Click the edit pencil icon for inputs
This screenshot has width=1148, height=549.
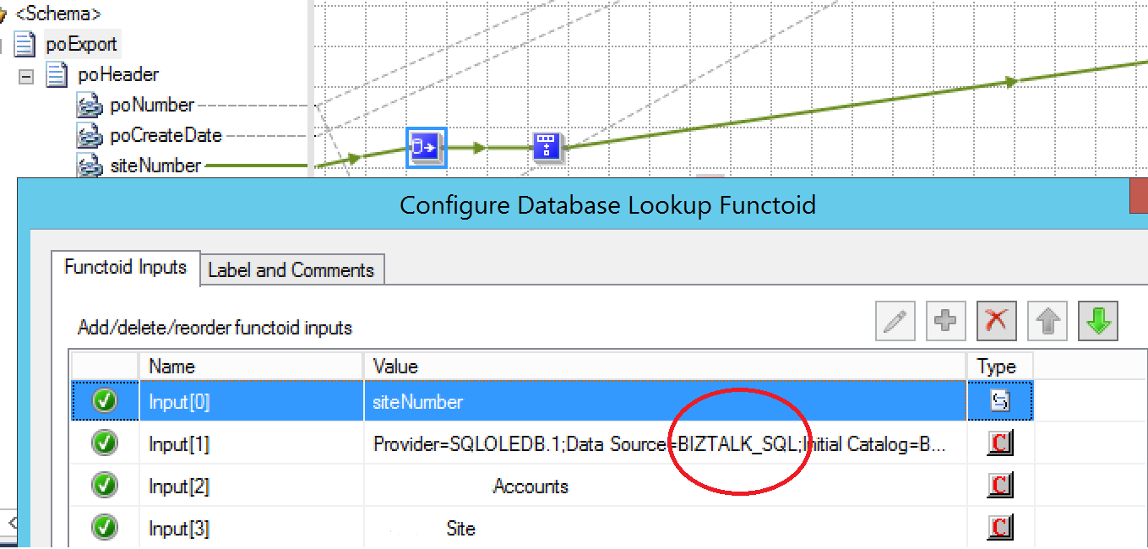[895, 321]
